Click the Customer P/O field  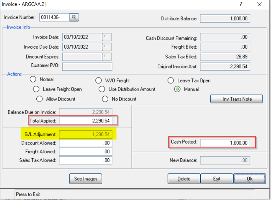(87, 67)
